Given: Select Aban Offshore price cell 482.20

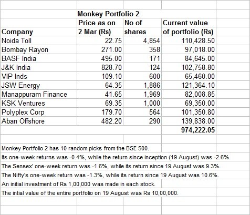Looking at the screenshot, I should 100,121.
